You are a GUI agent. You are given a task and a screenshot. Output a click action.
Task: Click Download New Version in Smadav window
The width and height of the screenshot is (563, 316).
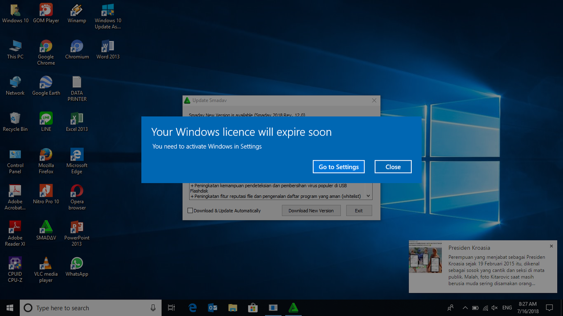pos(311,211)
